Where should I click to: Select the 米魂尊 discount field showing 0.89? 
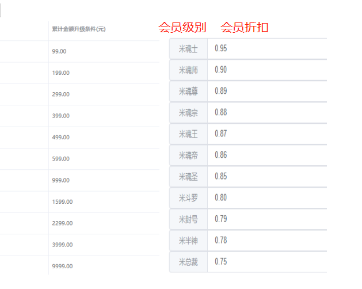pyautogui.click(x=268, y=91)
